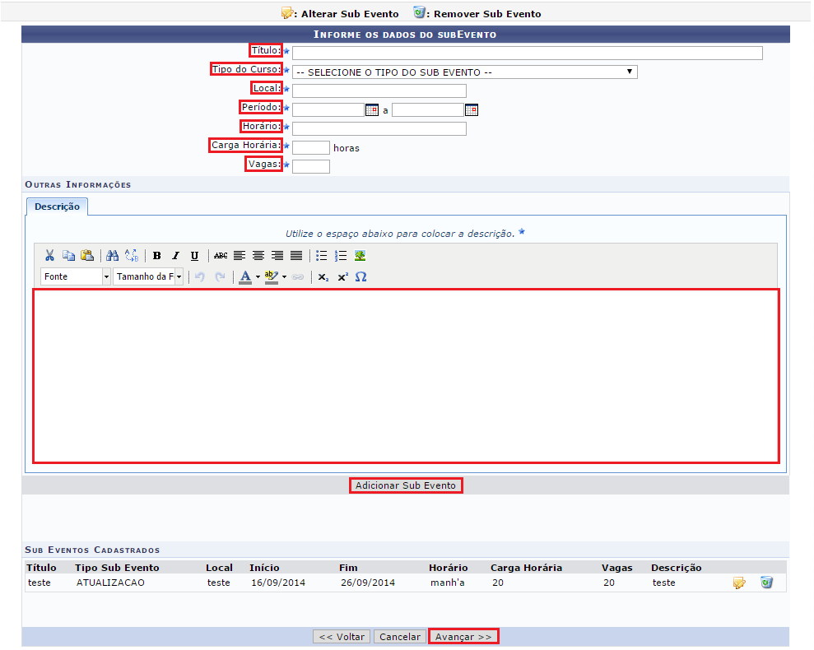Open calendar picker for Período start date
Viewport: 814px width, 650px height.
coord(371,110)
